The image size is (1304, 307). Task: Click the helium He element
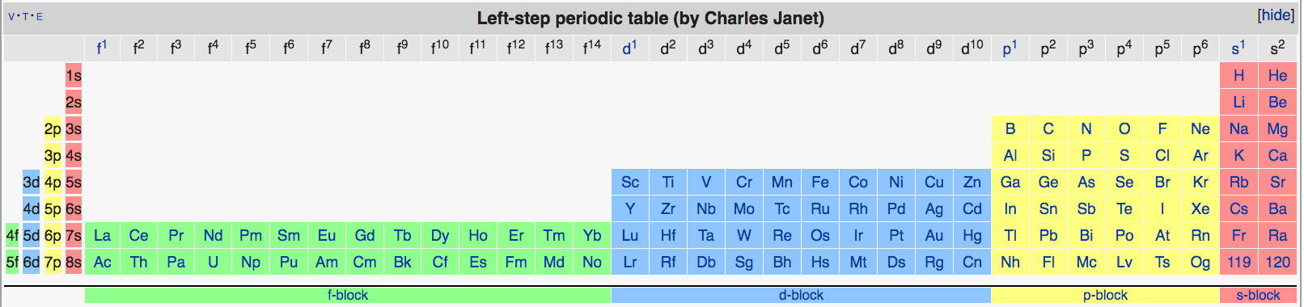click(1278, 75)
